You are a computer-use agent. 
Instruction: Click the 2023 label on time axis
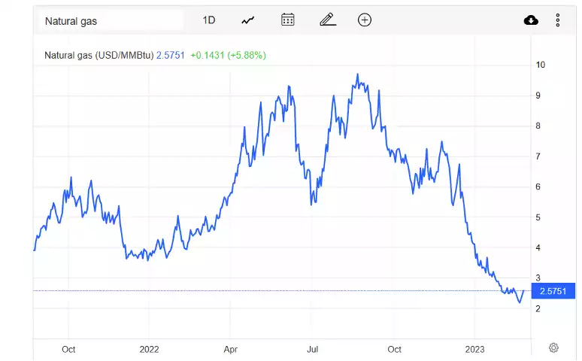(474, 350)
